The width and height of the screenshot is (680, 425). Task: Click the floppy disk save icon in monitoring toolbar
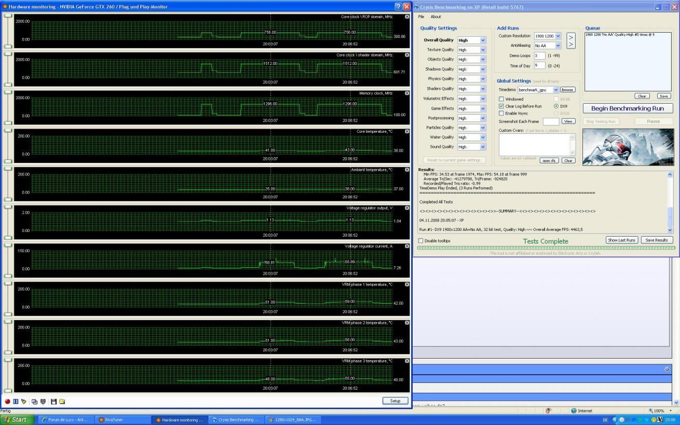[x=53, y=401]
